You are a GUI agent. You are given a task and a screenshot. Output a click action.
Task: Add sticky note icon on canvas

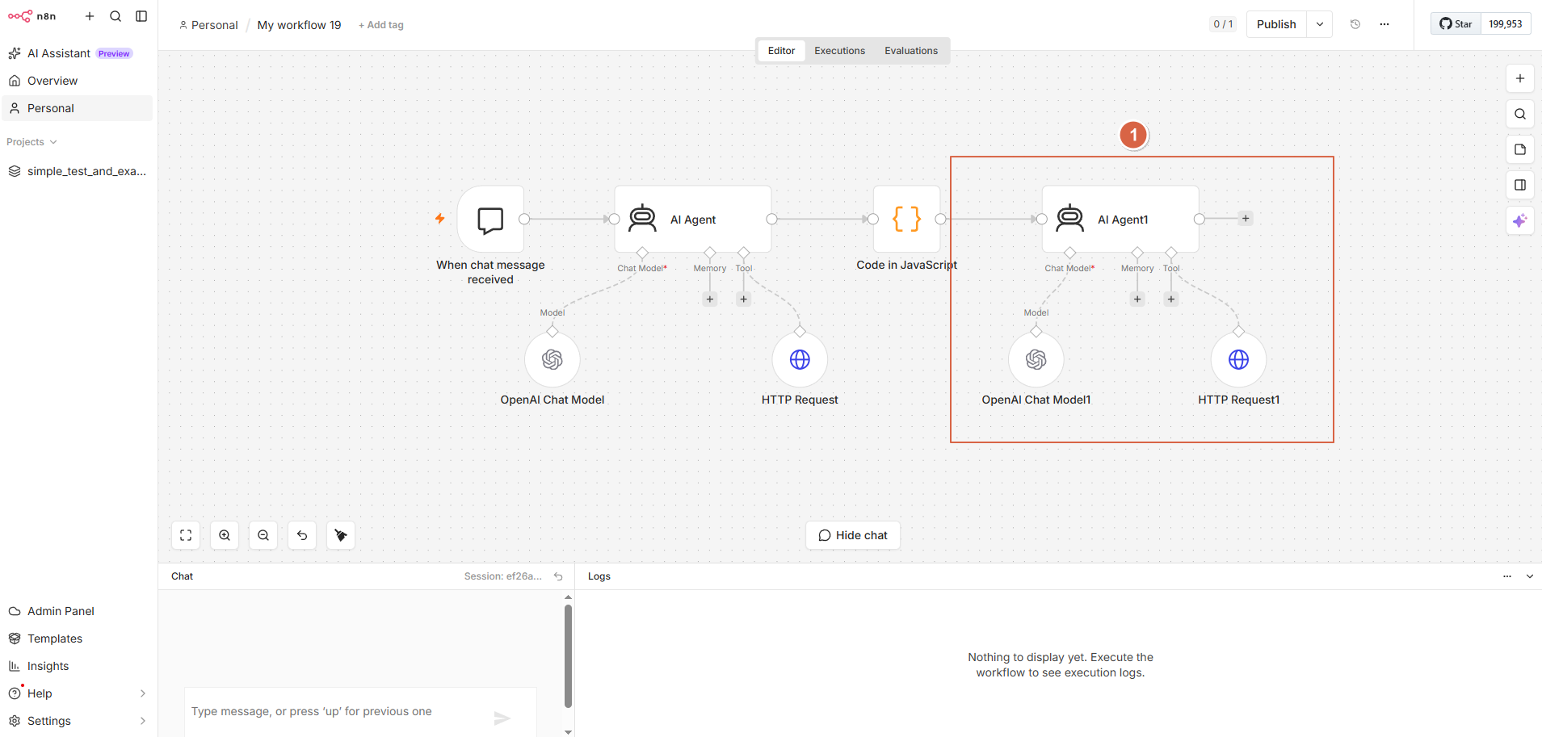click(x=1520, y=149)
